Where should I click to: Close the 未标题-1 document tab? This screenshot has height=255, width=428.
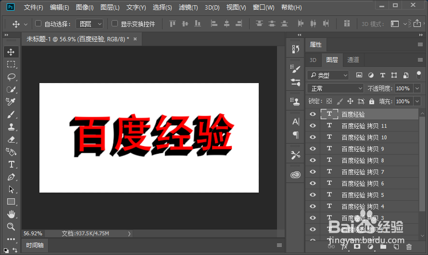click(x=135, y=39)
